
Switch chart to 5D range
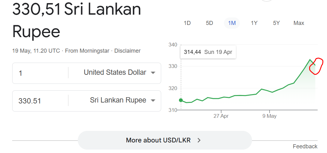click(x=209, y=23)
